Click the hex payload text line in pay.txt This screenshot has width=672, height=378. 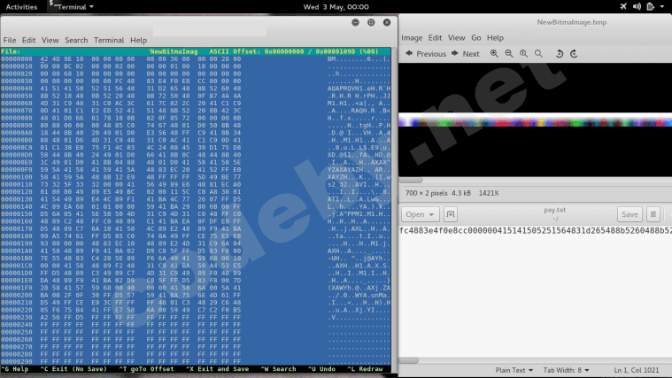pos(536,231)
